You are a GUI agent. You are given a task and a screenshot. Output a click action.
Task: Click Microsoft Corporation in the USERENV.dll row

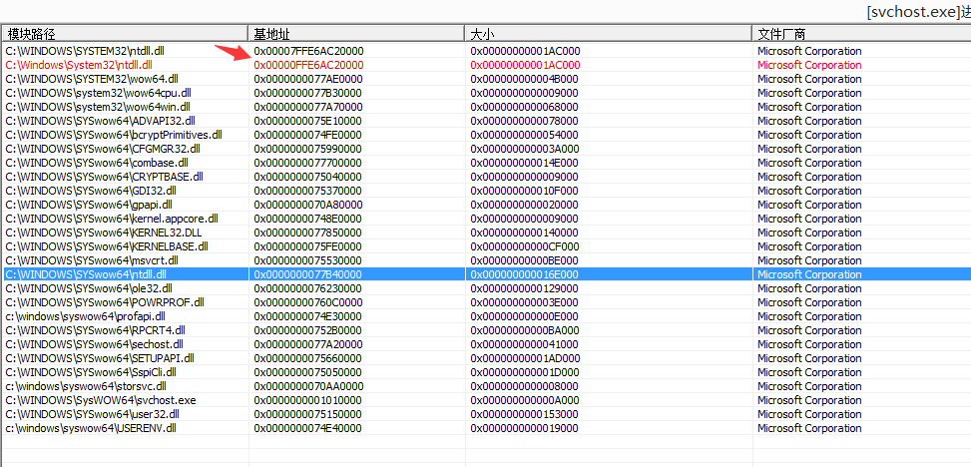(x=809, y=428)
